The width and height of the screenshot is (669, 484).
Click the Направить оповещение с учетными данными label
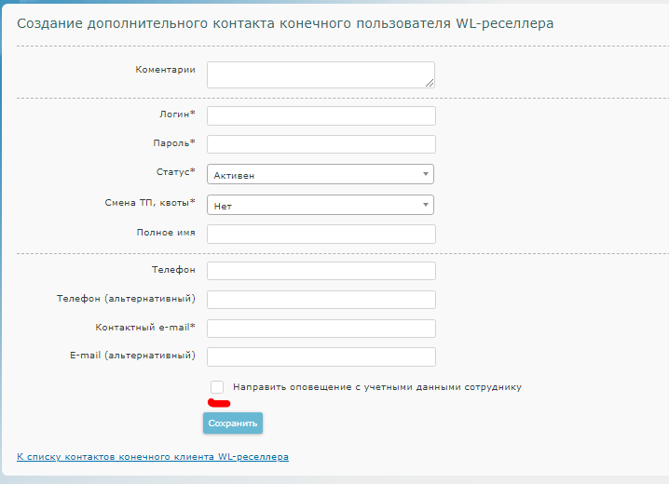click(377, 387)
